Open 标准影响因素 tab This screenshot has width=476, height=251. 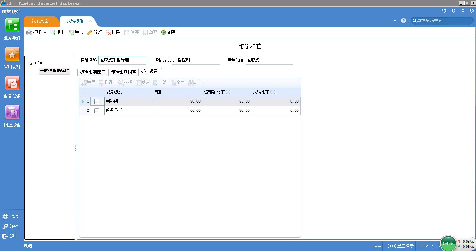(123, 72)
